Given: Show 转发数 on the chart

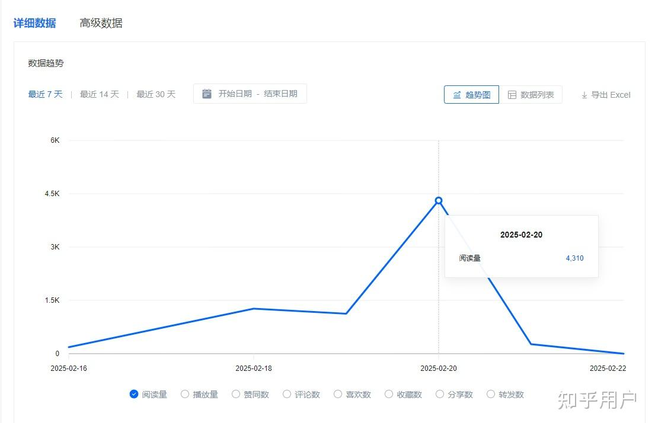Looking at the screenshot, I should click(491, 394).
